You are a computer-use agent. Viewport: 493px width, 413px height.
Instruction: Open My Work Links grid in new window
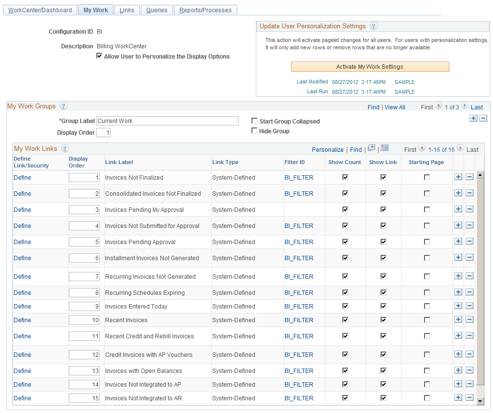point(371,148)
